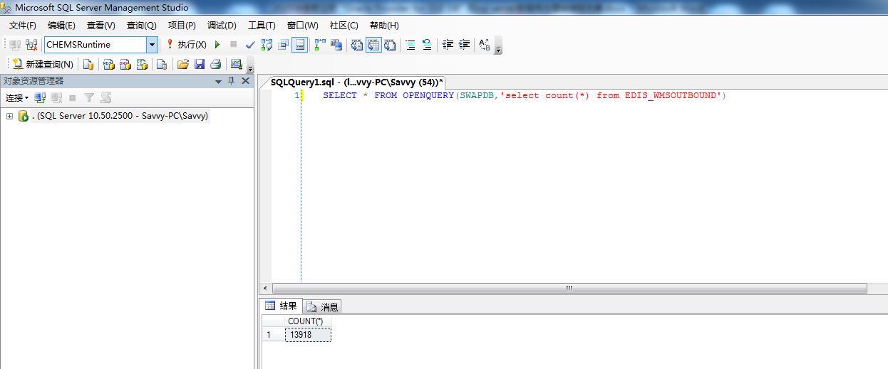Click the 执行(X) execute button
This screenshot has width=888, height=369.
coord(186,45)
